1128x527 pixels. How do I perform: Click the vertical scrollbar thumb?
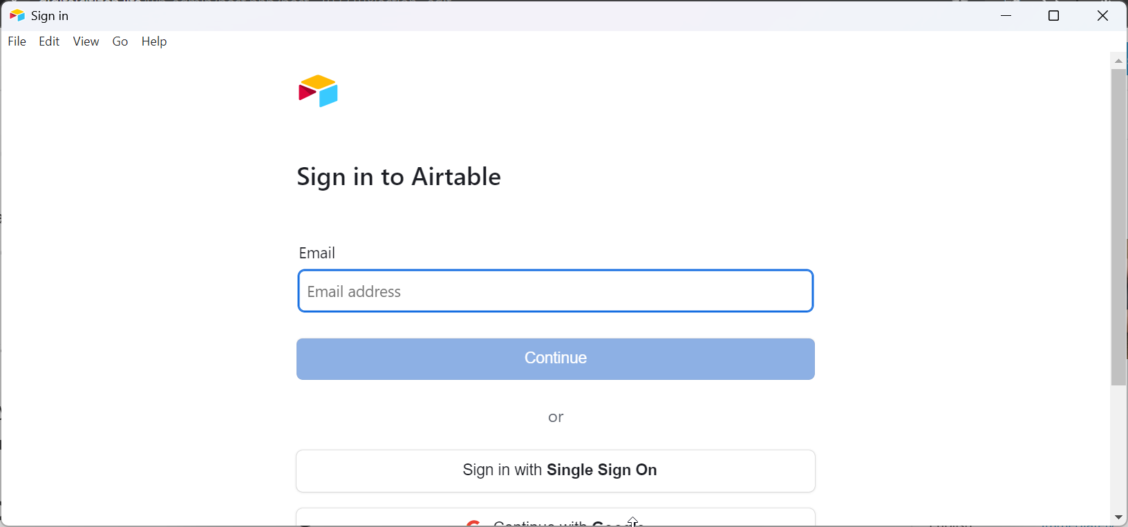click(1119, 227)
